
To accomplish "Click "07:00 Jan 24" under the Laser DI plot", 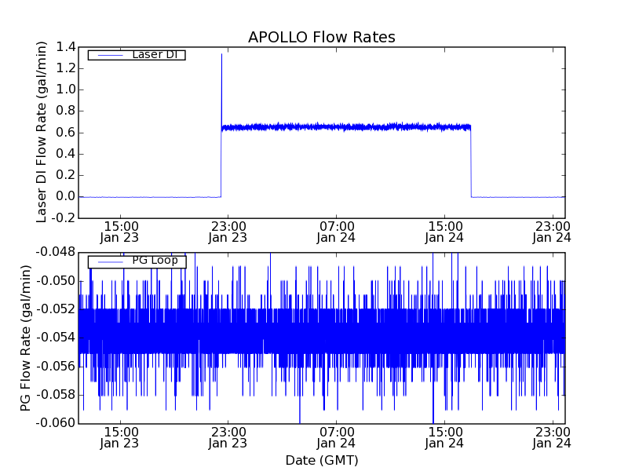I will tap(336, 232).
